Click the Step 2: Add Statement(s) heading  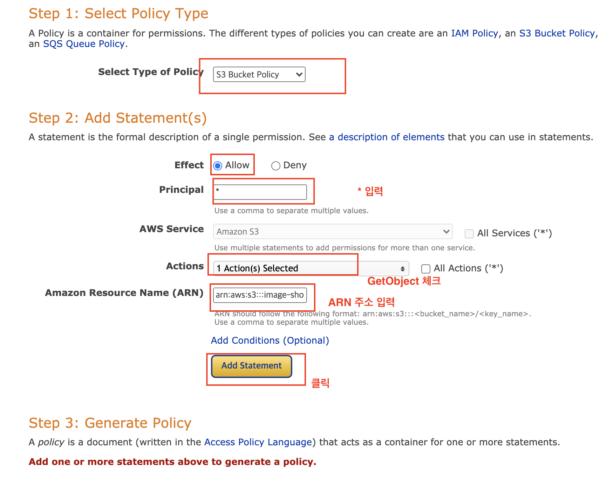coord(118,118)
